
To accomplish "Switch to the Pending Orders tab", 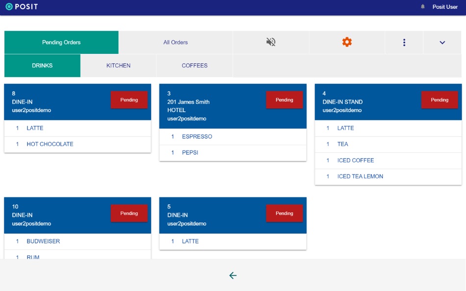I will tap(61, 42).
